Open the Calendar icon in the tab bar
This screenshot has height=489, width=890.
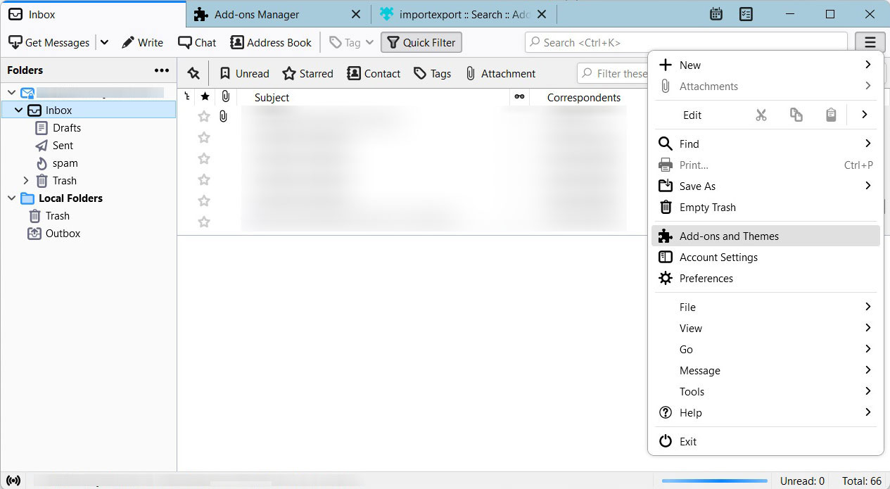point(716,14)
